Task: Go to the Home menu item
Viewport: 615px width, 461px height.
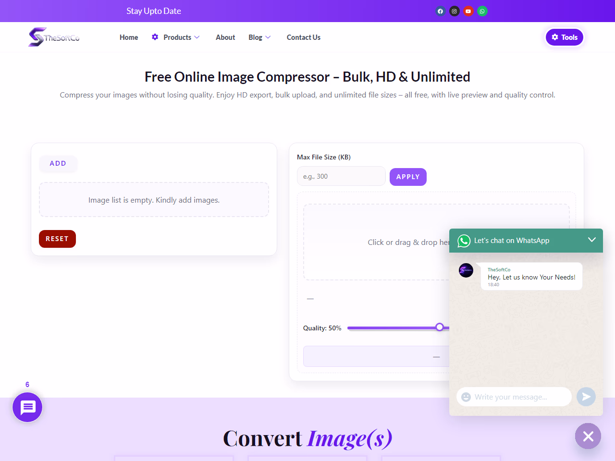Action: tap(129, 37)
